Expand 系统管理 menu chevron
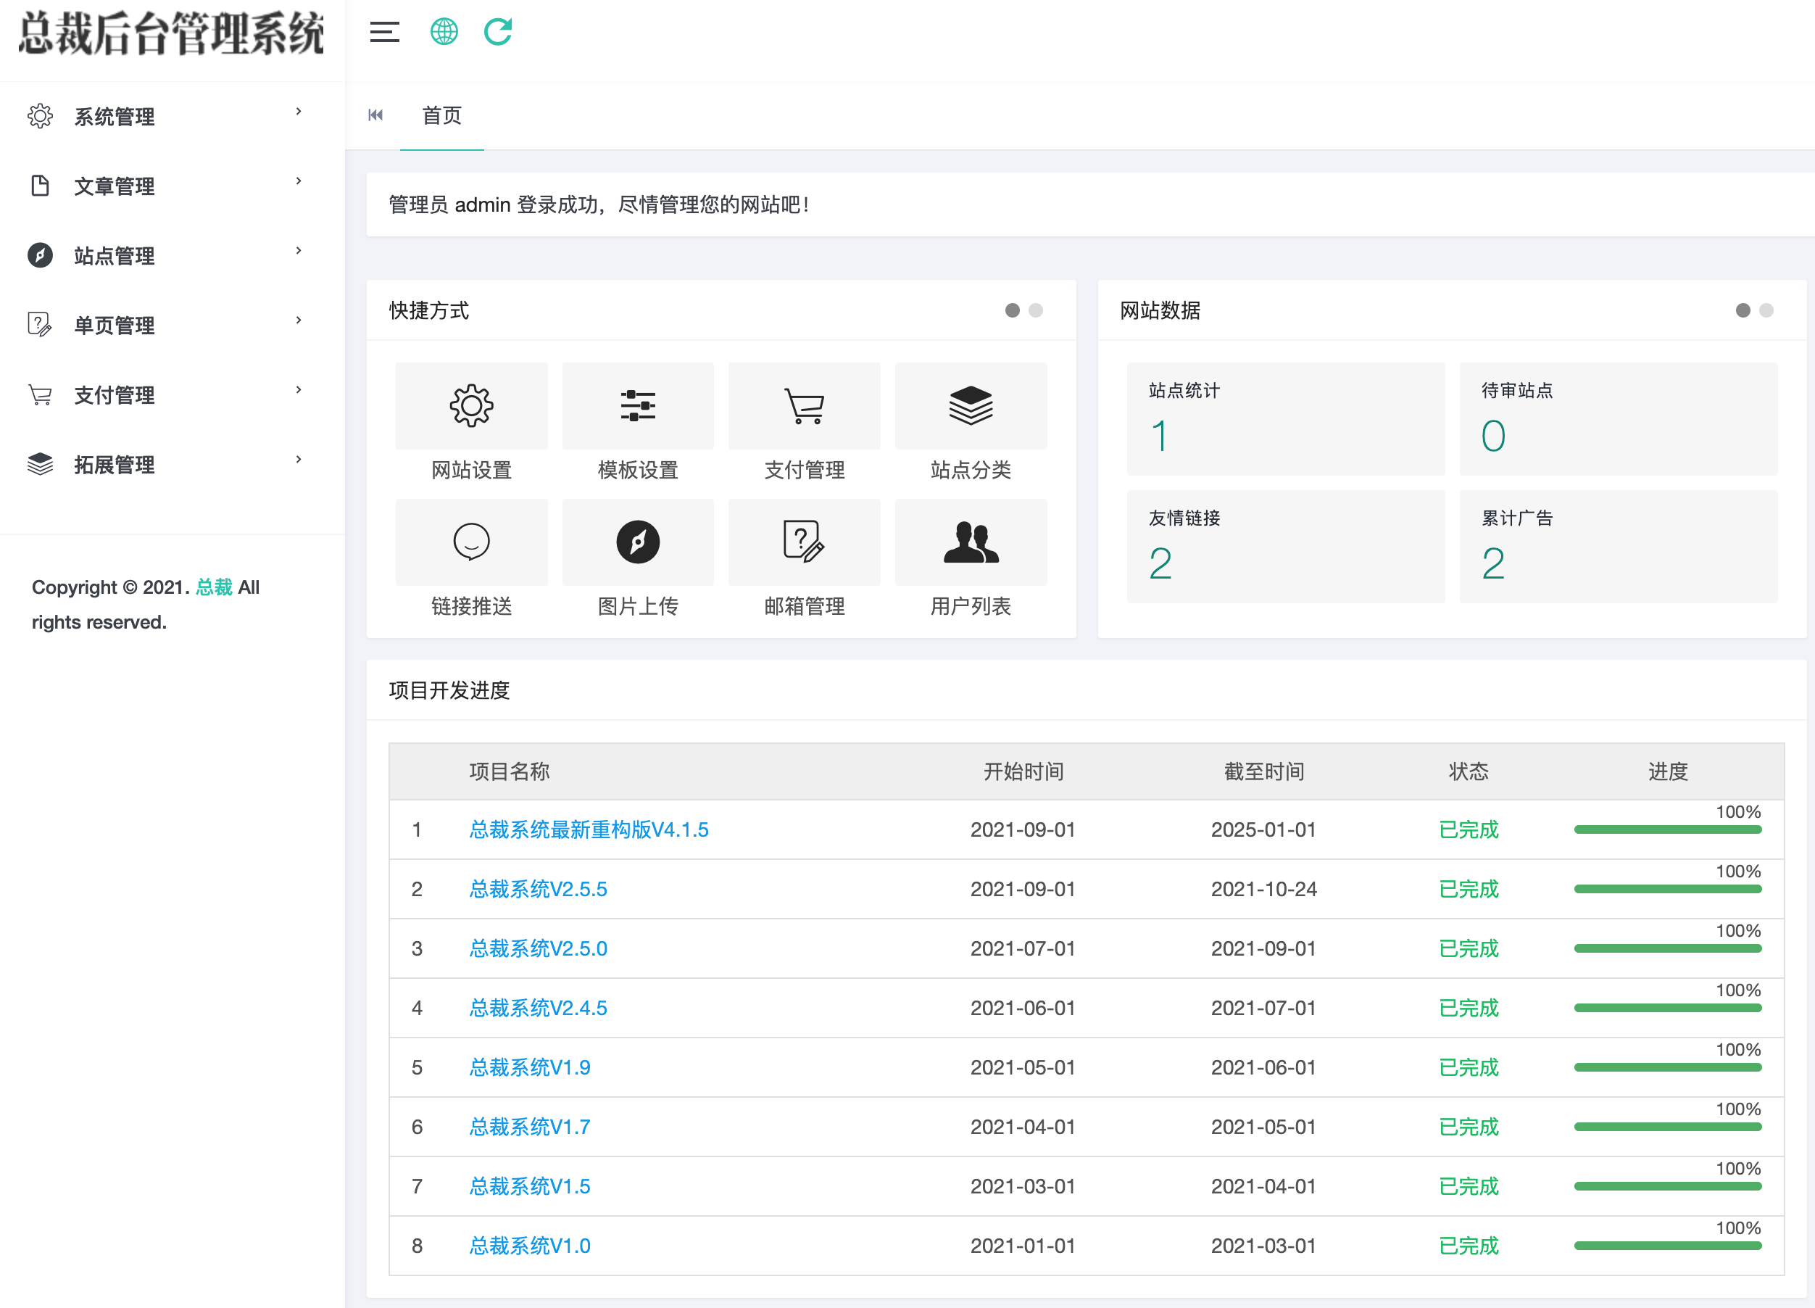 (299, 111)
